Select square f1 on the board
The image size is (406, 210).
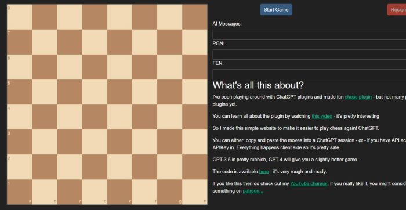click(x=145, y=192)
